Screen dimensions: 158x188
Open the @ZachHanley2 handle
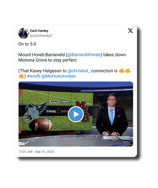(x=41, y=36)
